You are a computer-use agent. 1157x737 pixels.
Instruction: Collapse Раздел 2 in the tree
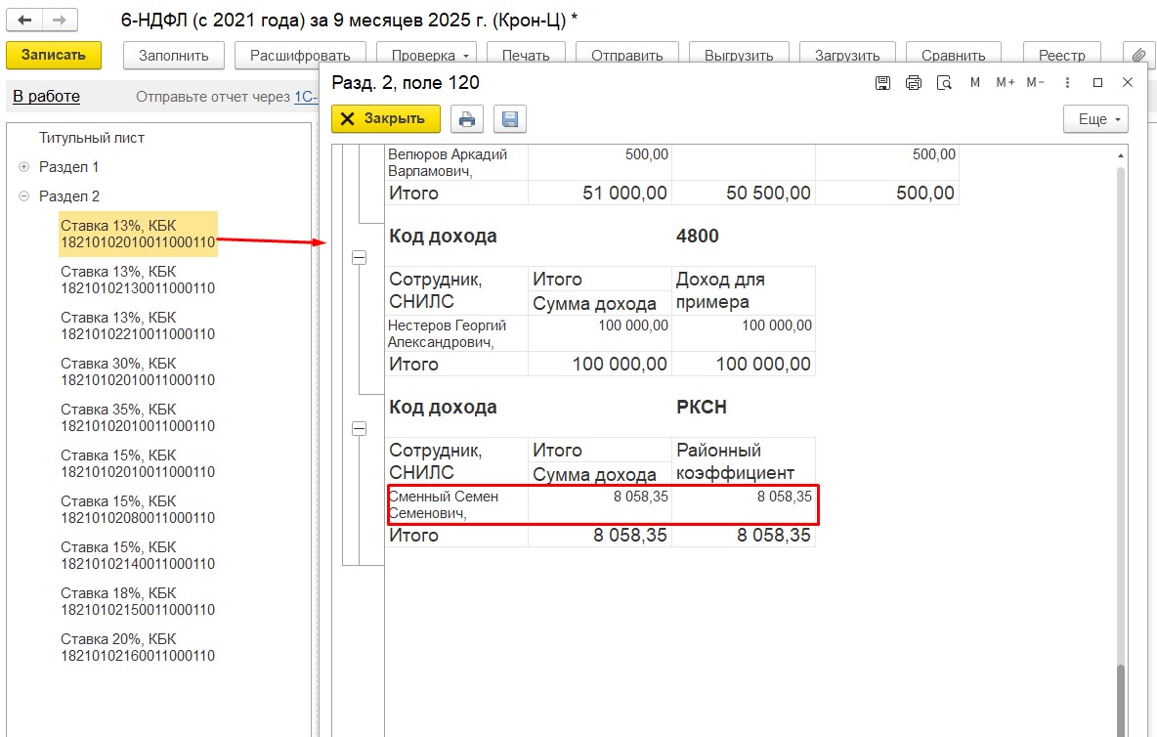pos(24,196)
